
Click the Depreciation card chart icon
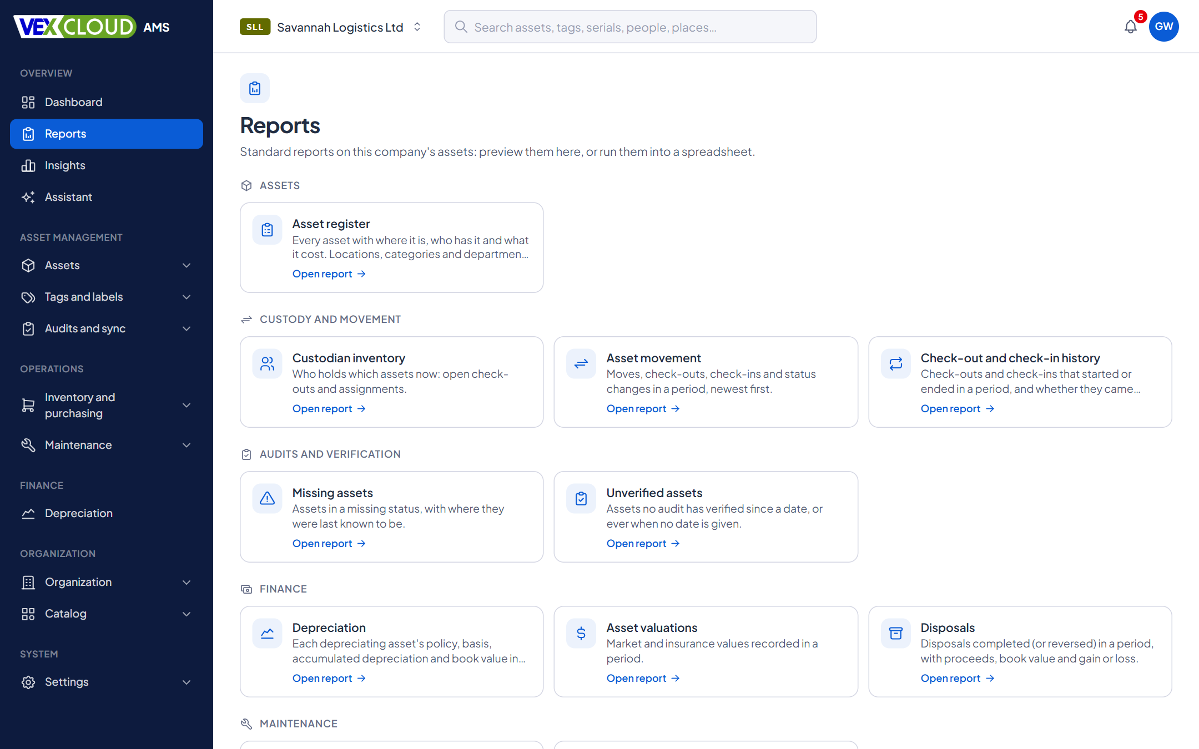267,634
